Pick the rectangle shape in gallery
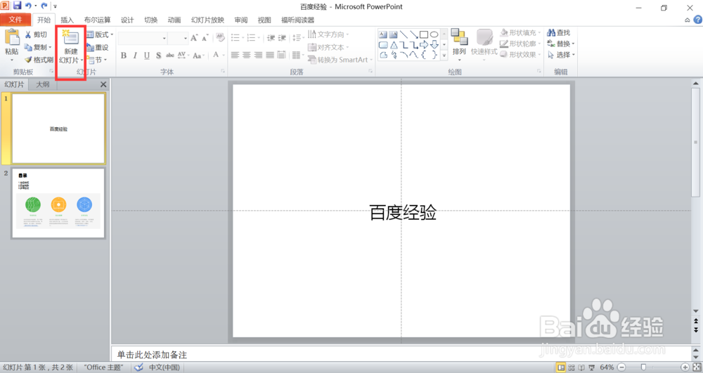703x373 pixels. 424,34
